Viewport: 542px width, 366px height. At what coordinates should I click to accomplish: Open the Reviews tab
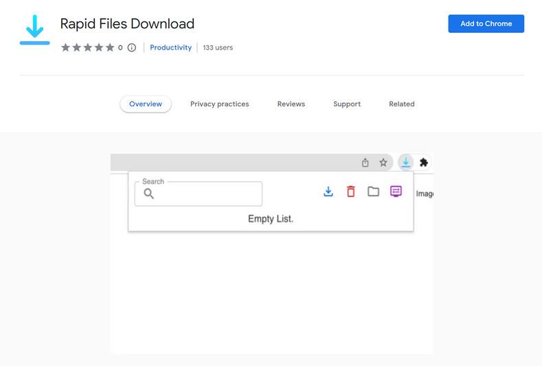point(291,104)
